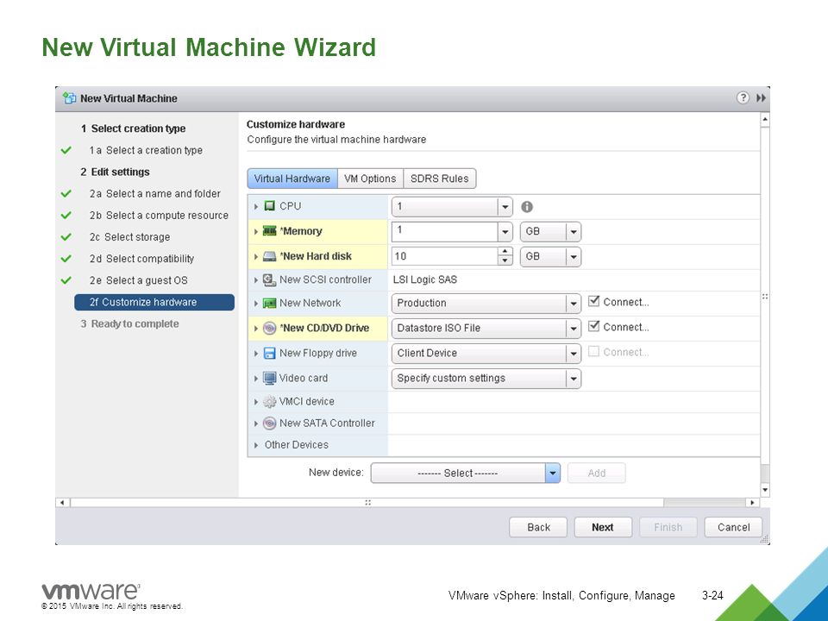Expand the New Hard disk row
828x621 pixels.
[256, 257]
